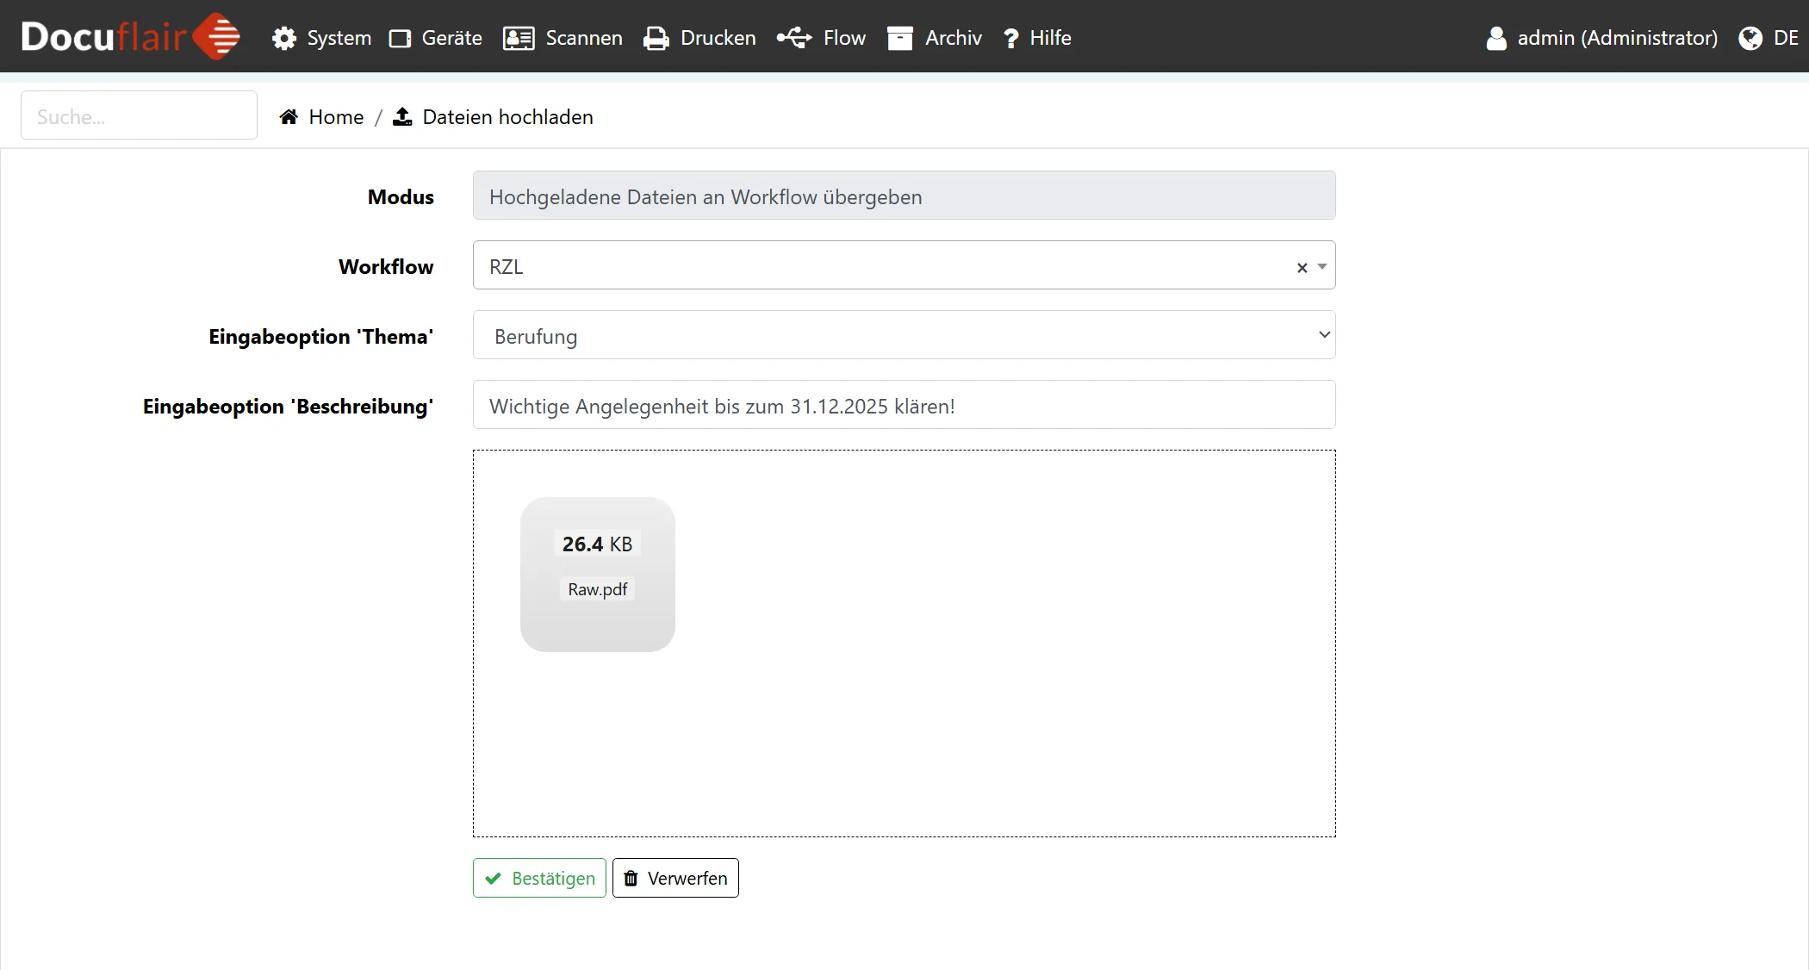Viewport: 1809px width, 970px height.
Task: Focus the Suche search field
Action: 139,115
